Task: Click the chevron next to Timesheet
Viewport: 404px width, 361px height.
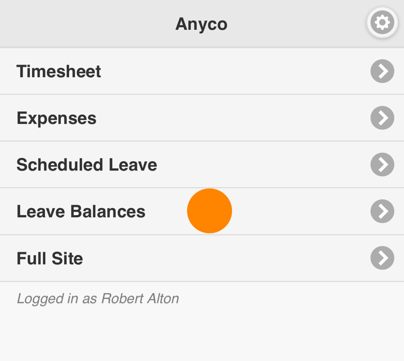Action: click(382, 71)
